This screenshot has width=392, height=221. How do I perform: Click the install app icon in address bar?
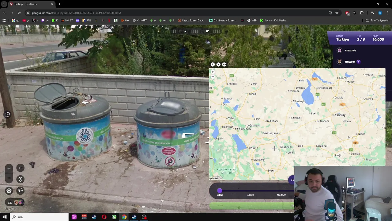[x=330, y=13]
